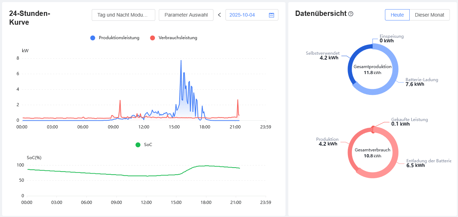Click the blue Produktionsleistung legend dot

pyautogui.click(x=93, y=38)
